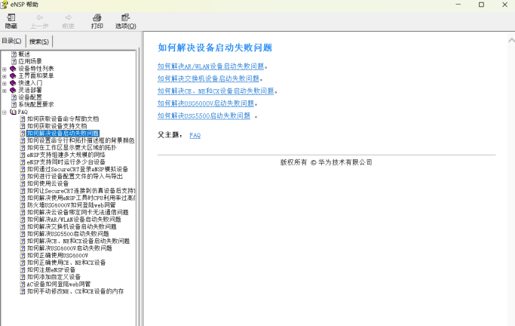Click the purple book icon beside 设备特性列表
The image size is (515, 326).
13,69
